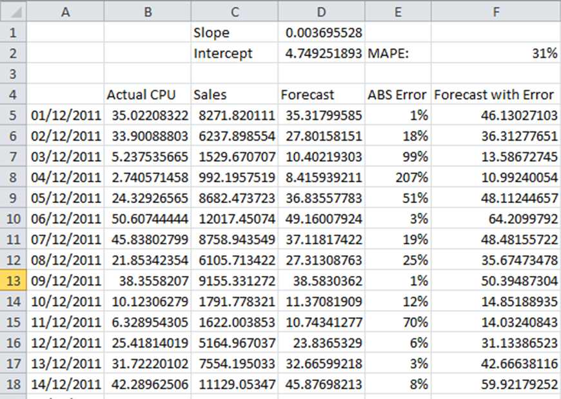Screen dimensions: 561x399
Task: Click the date cell 01/12/2011
Action: click(x=65, y=115)
